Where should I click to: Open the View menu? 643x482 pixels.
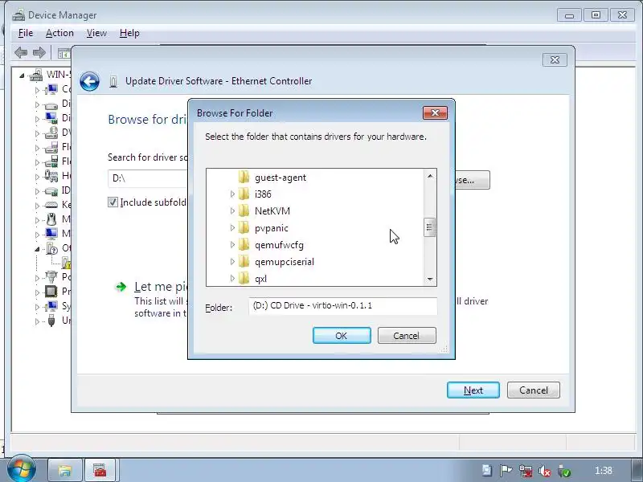(96, 33)
